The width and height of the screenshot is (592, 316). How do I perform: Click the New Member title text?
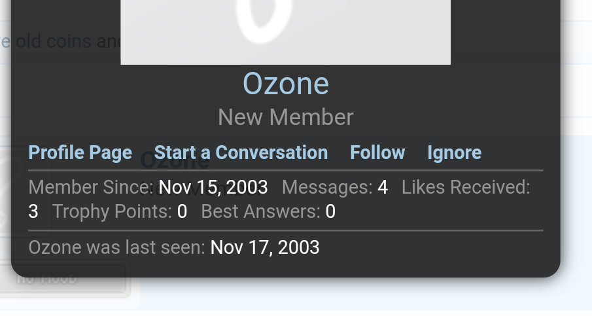tap(286, 117)
